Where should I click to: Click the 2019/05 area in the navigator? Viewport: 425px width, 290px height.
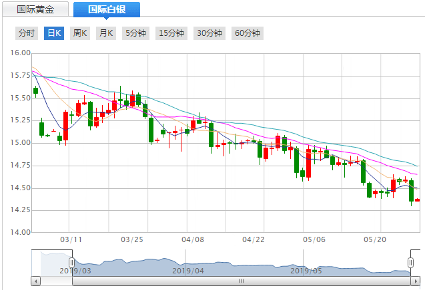click(x=306, y=271)
